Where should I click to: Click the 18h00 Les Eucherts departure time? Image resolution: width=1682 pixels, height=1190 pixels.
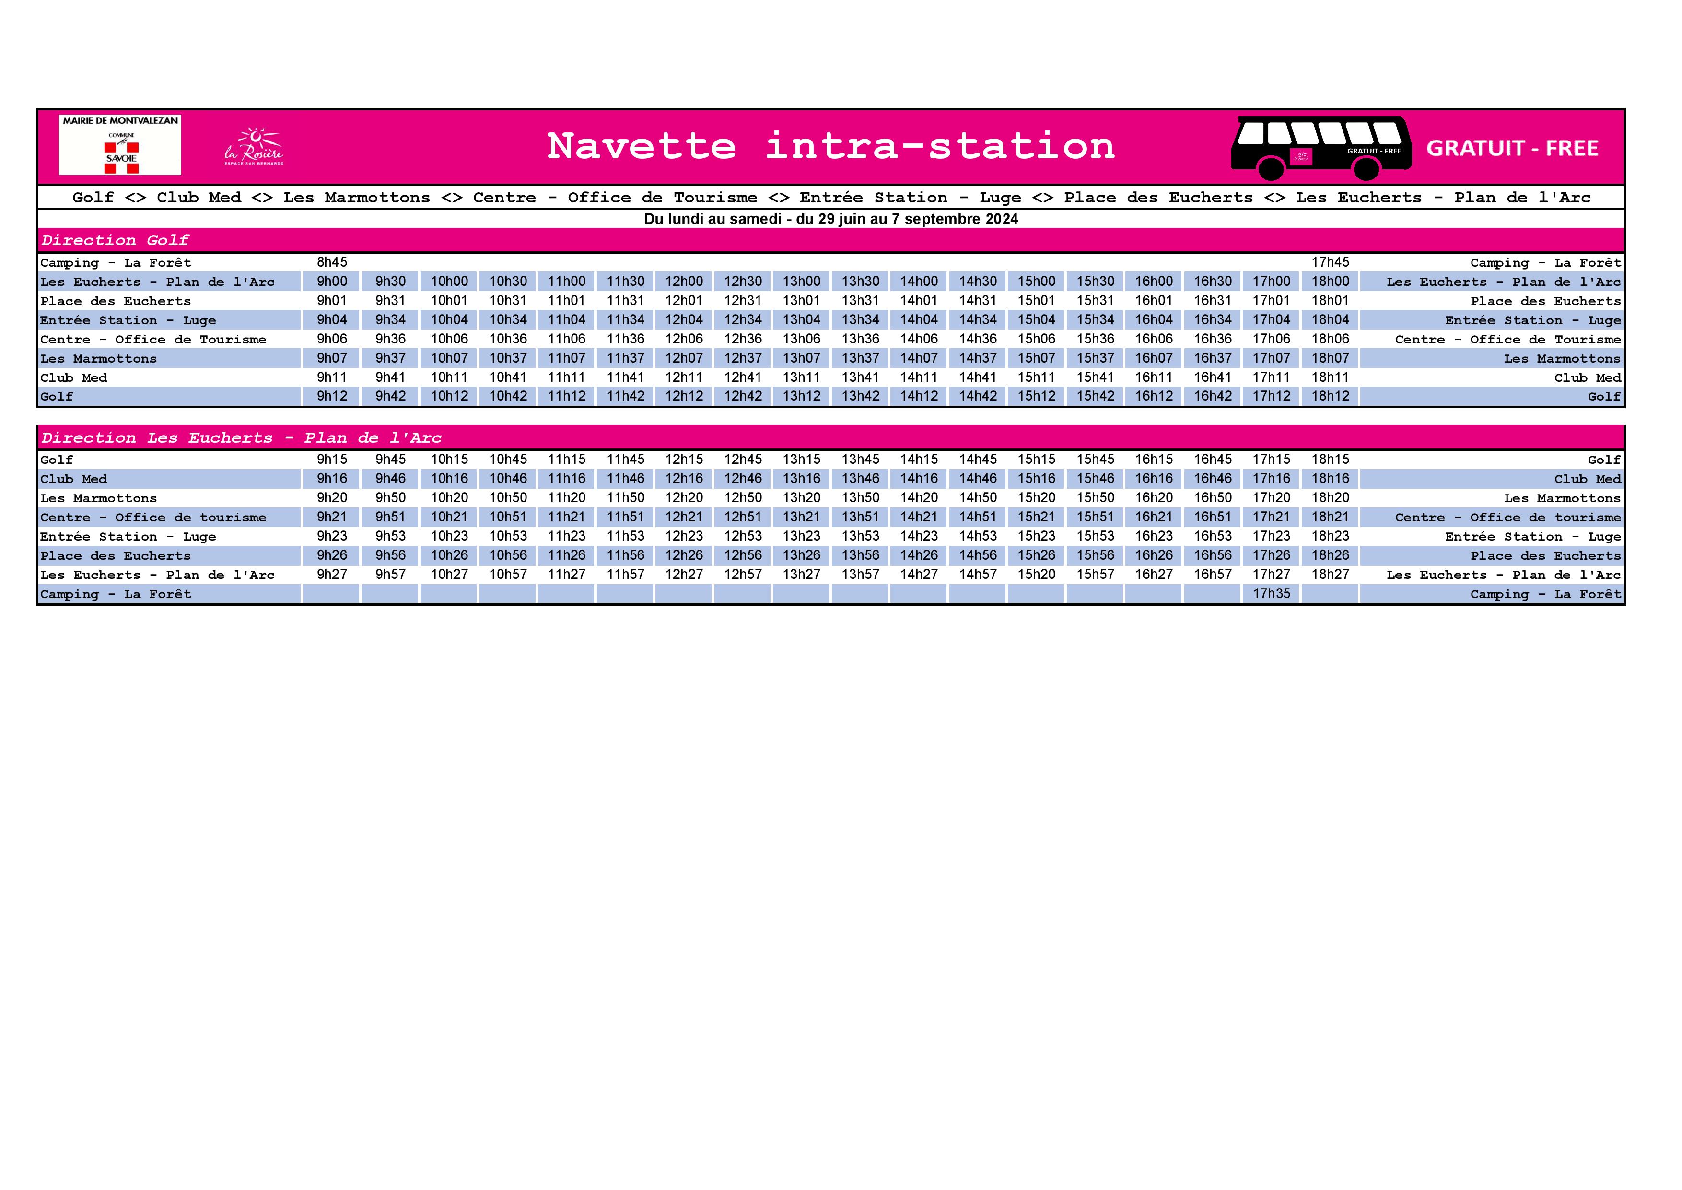(1331, 282)
